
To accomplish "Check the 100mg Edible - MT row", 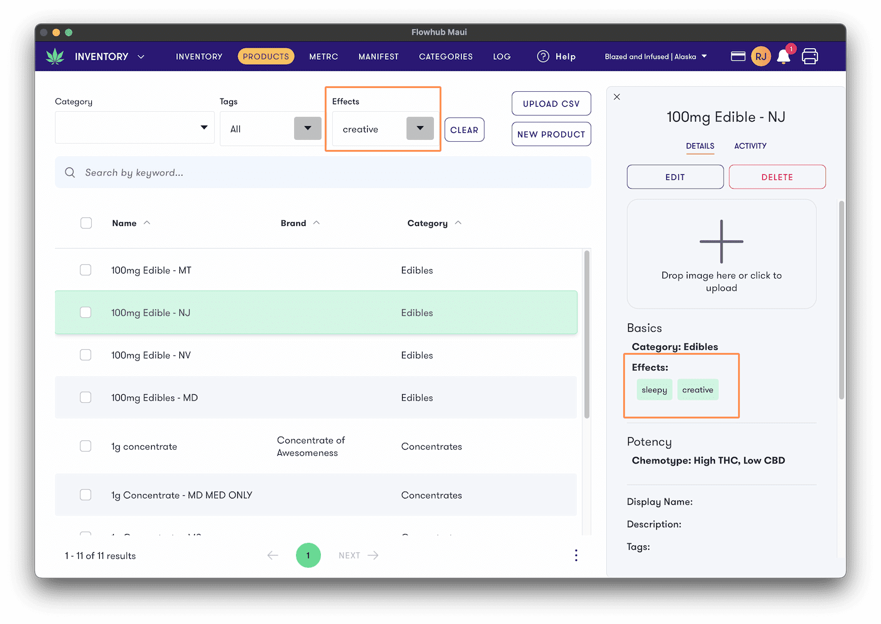I will click(86, 270).
